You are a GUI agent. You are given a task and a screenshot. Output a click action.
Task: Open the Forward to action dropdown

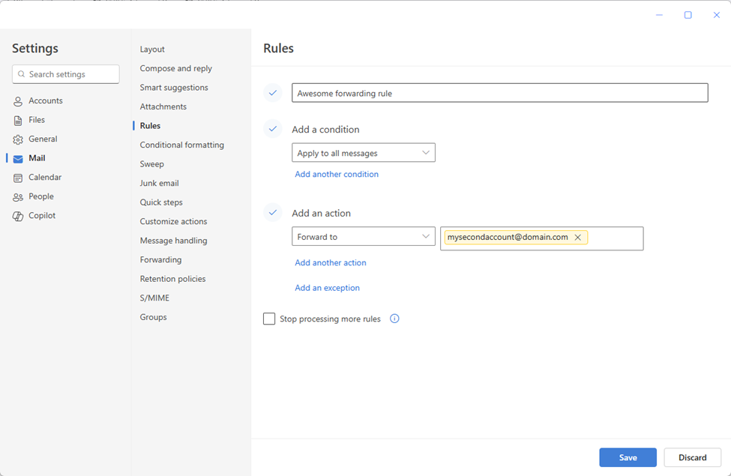(363, 237)
